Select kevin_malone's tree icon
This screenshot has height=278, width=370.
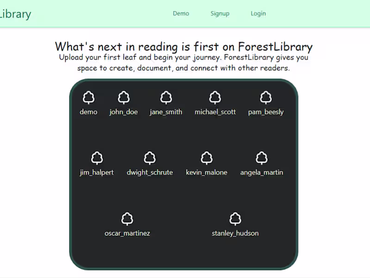(x=207, y=158)
